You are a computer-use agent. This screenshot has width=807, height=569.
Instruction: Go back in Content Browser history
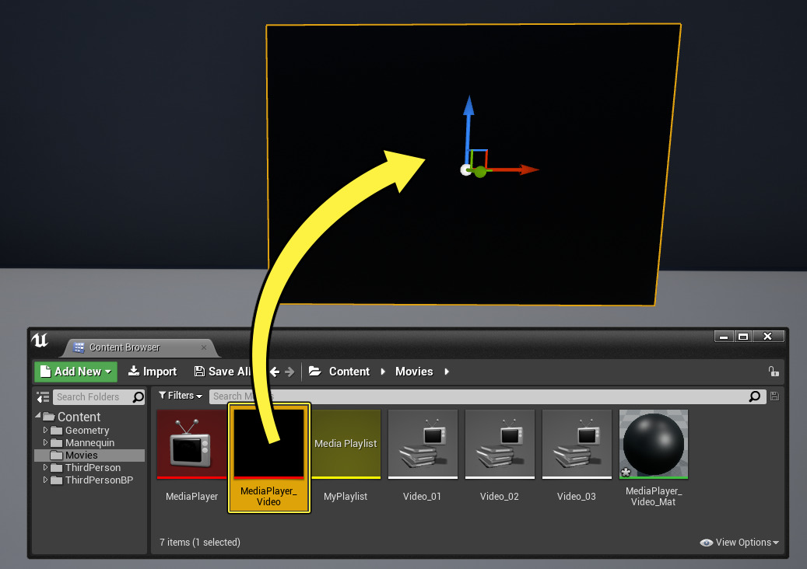(x=275, y=372)
